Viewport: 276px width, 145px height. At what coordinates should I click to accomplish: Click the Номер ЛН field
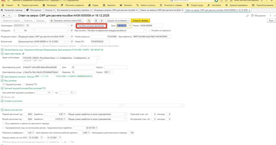100,41
